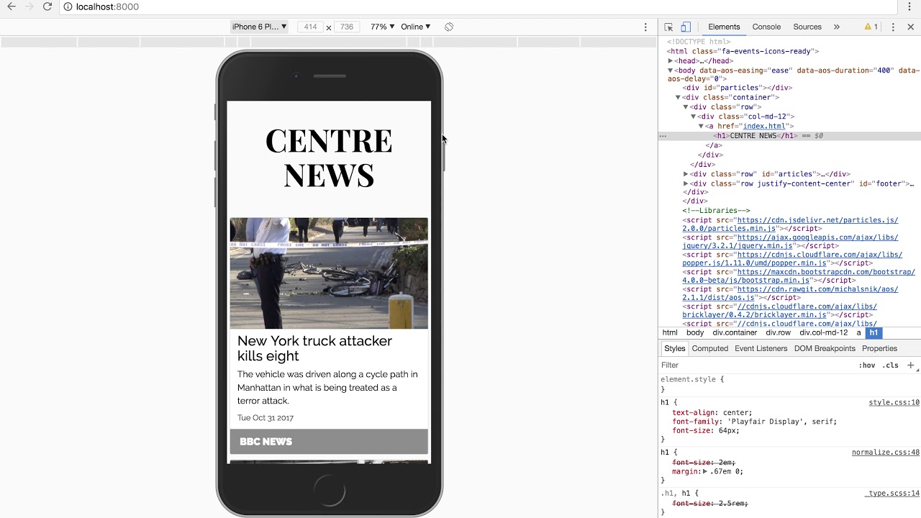
Task: Collapse the a href index.html node
Action: 702,126
